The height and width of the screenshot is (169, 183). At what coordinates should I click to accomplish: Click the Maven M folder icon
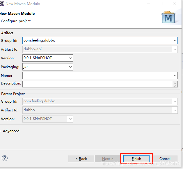click(168, 17)
